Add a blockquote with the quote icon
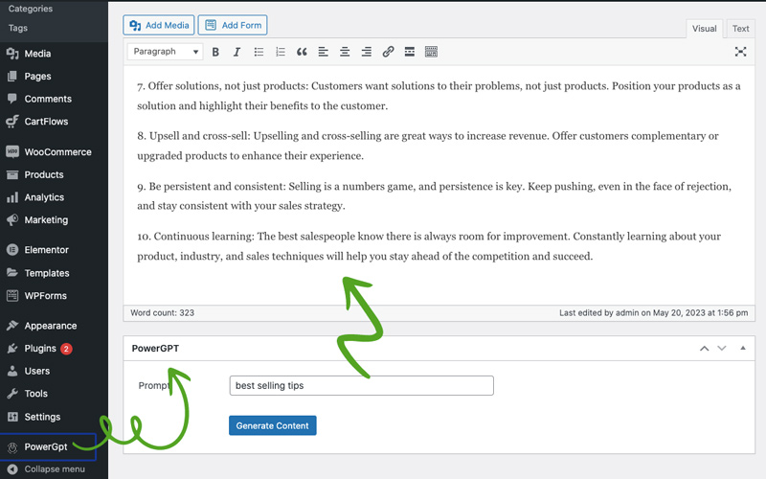Screen dimensions: 766x479 pos(302,52)
